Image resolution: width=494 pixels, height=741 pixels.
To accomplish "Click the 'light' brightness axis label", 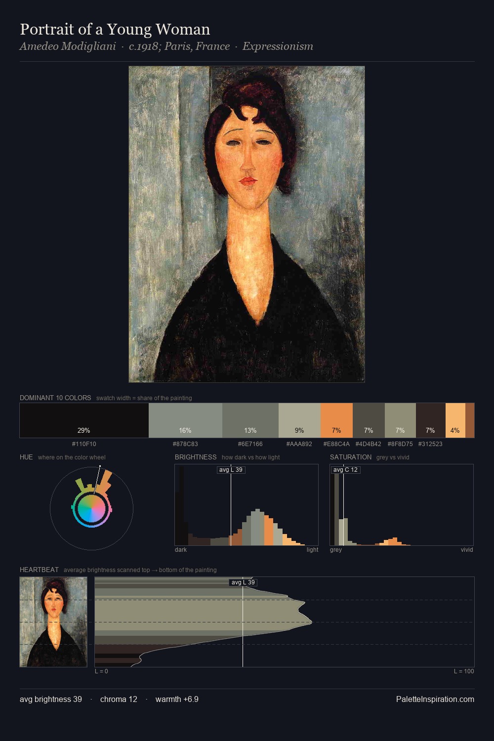I will click(312, 550).
